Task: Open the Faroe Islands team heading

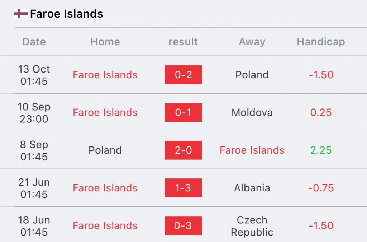Action: coord(66,14)
